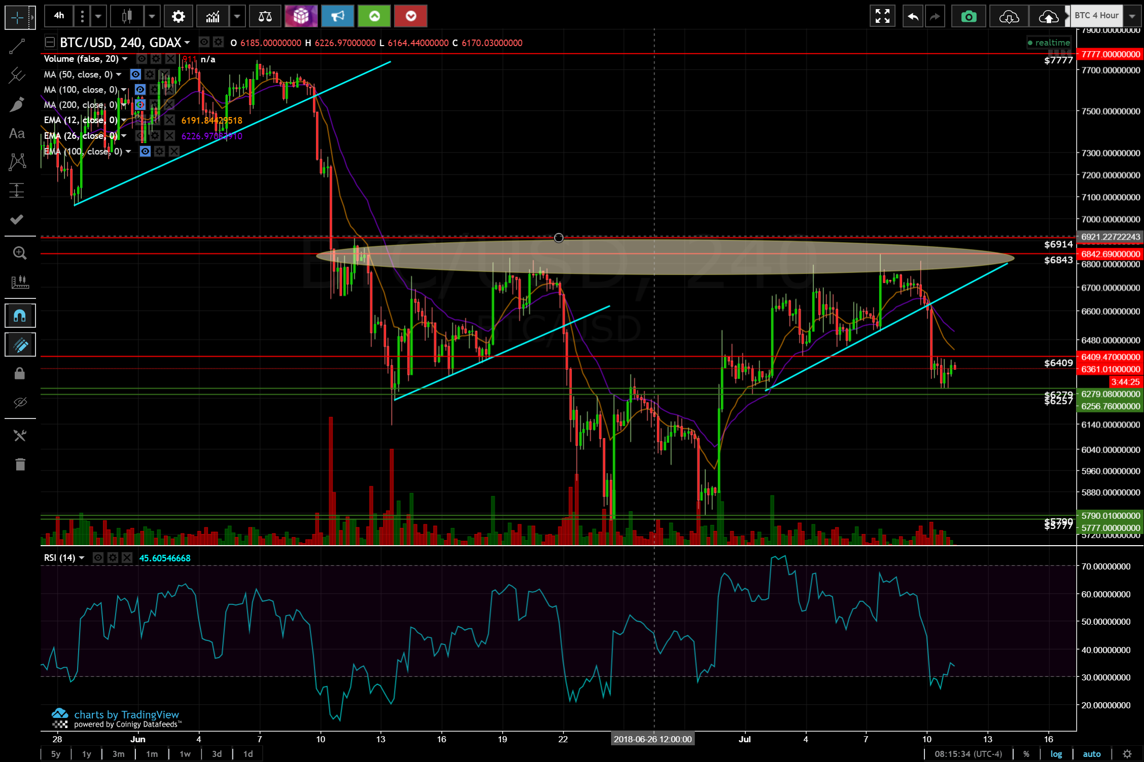The height and width of the screenshot is (762, 1144).
Task: Select the brush drawing tool
Action: click(x=17, y=105)
